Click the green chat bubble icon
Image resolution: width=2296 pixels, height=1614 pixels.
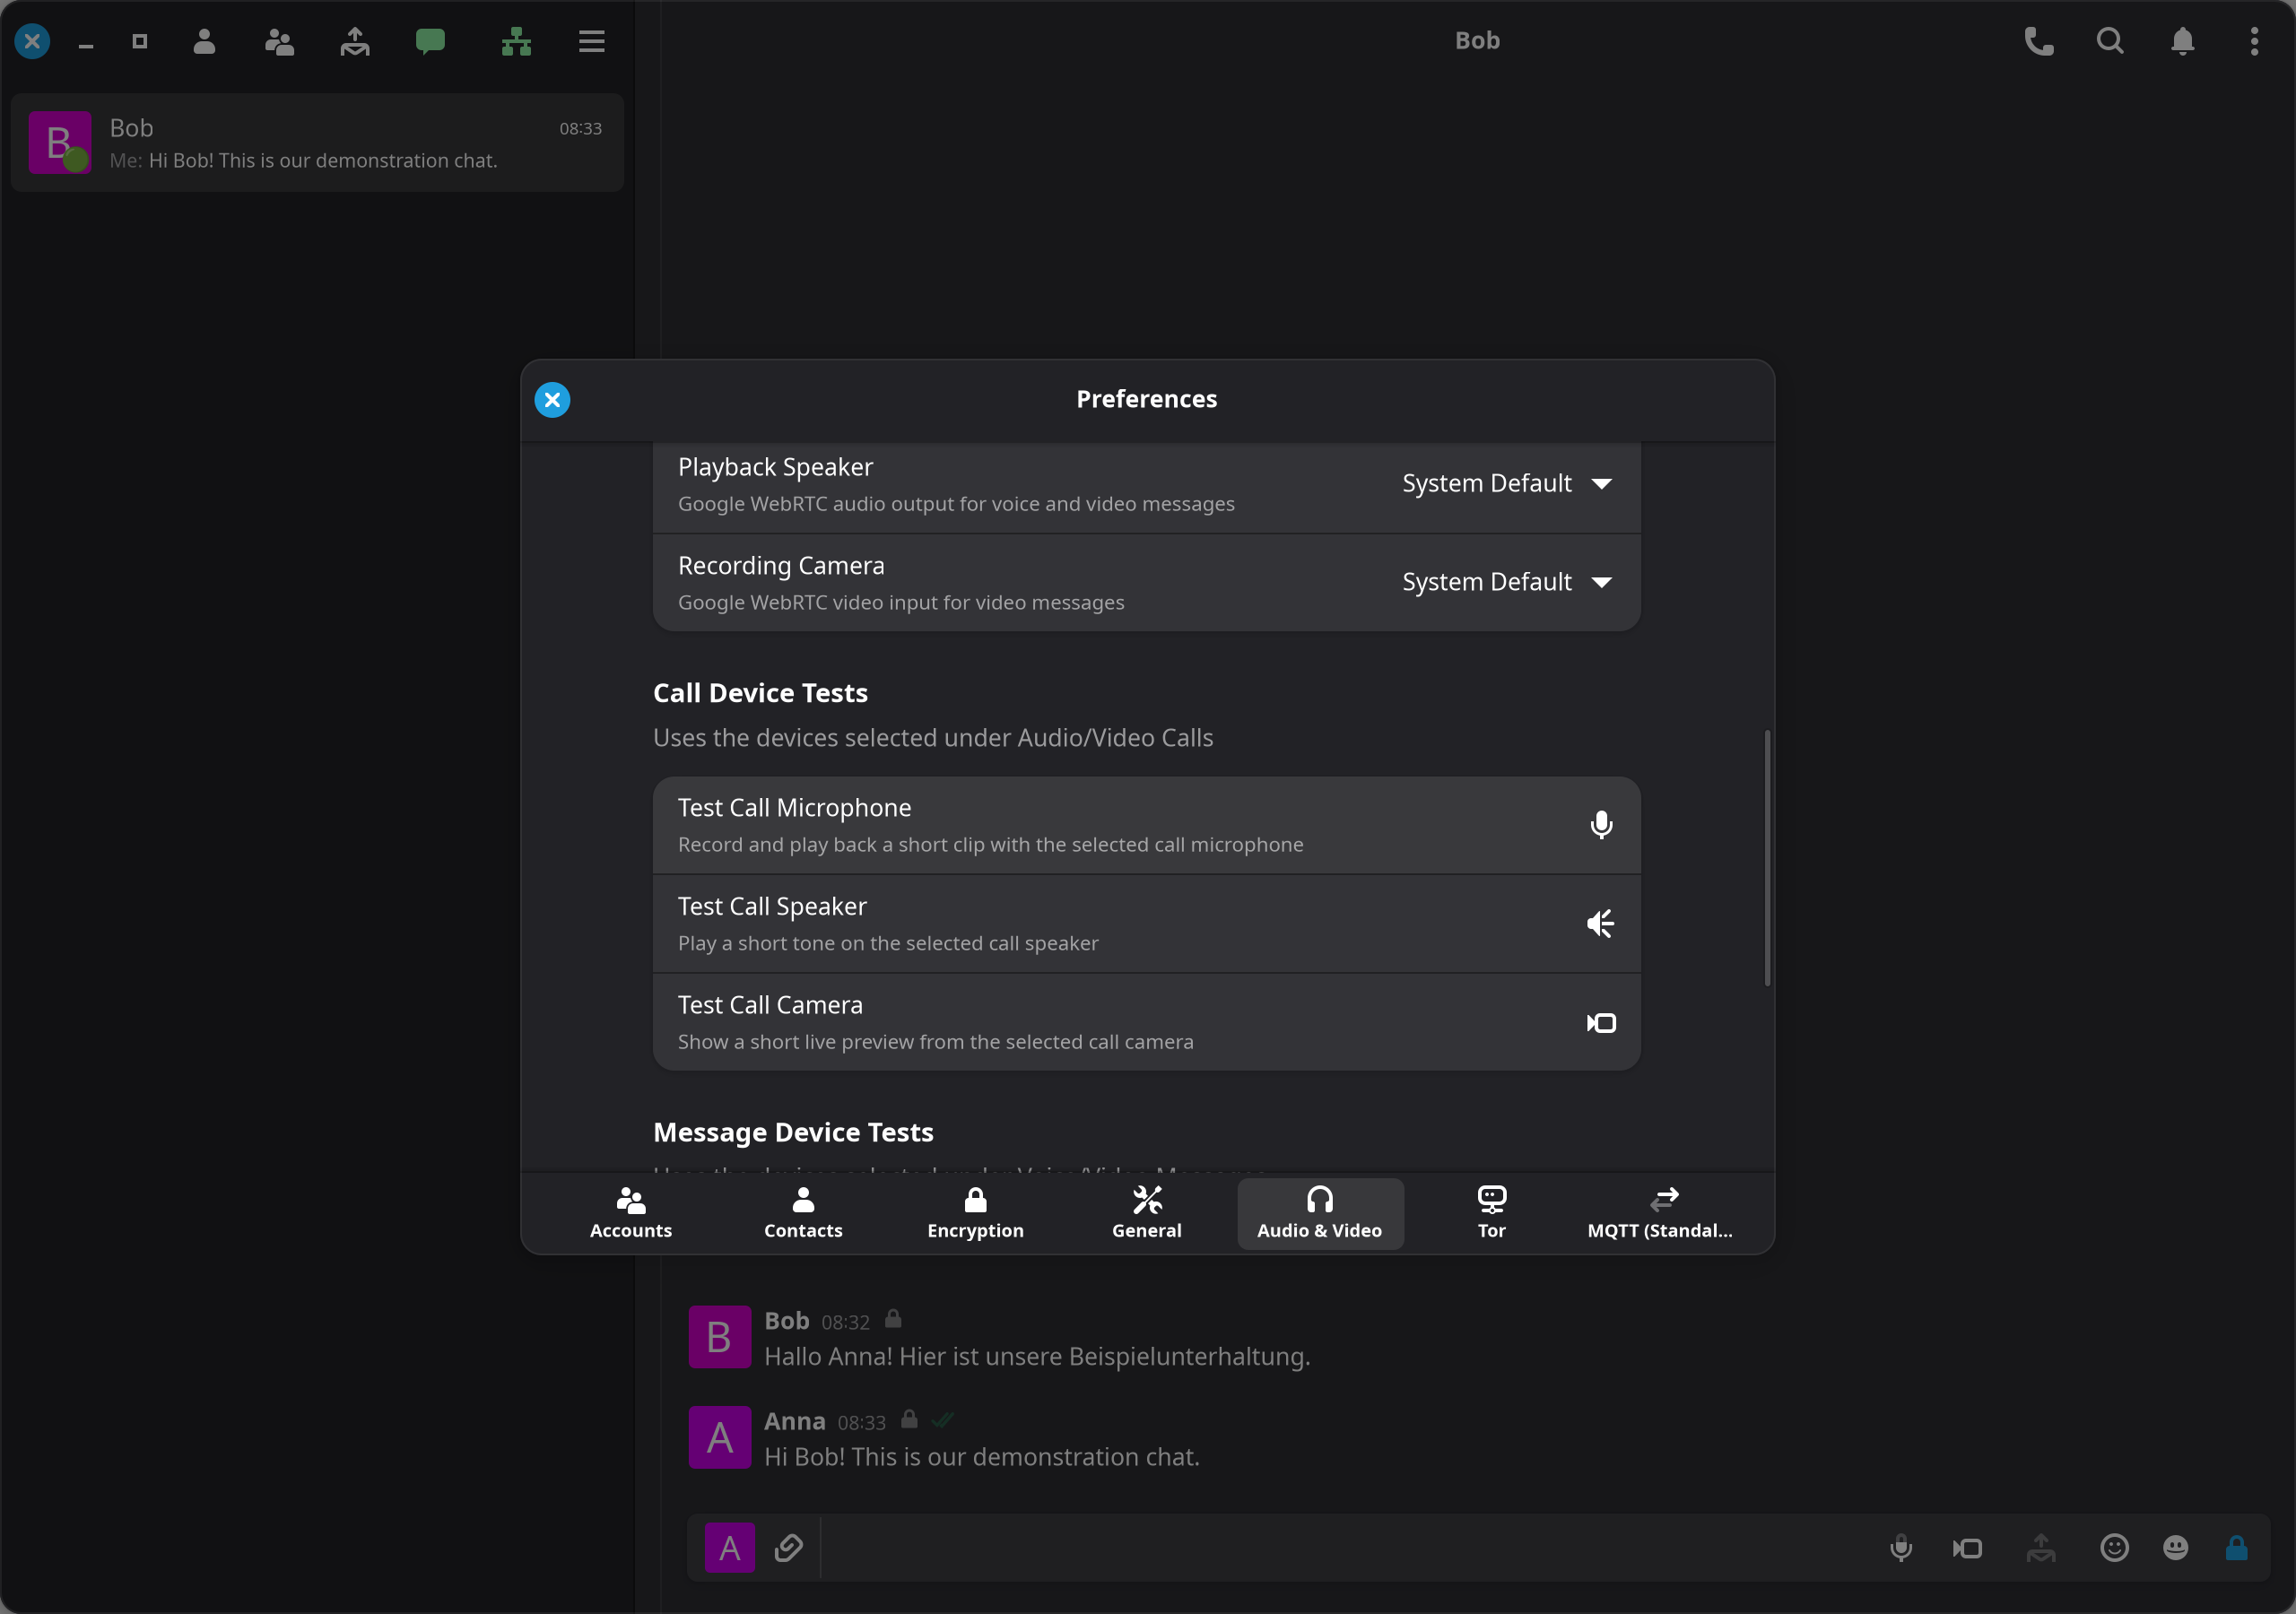pyautogui.click(x=430, y=41)
